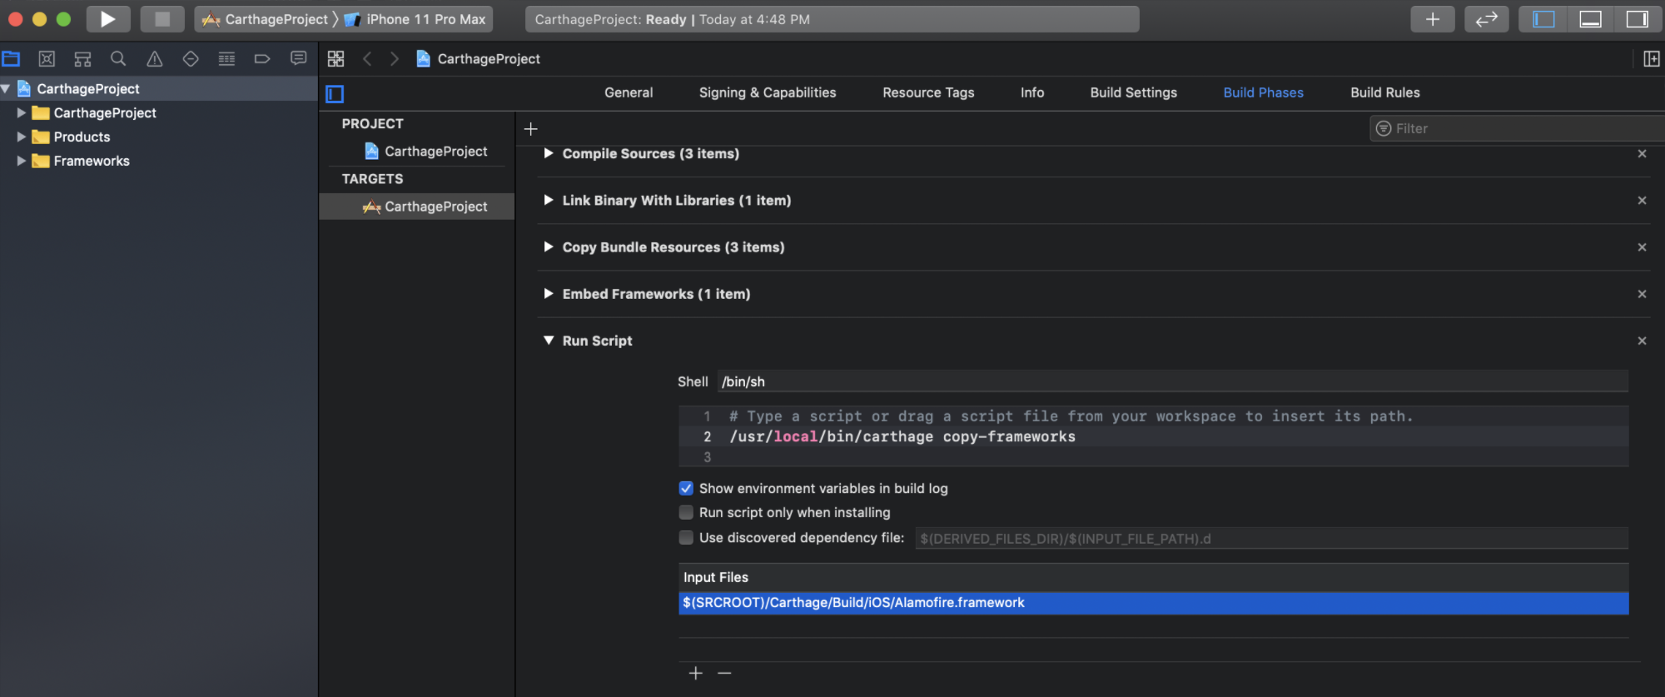Open Signing & Capabilities tab
Screen dimensions: 1665x697
coord(768,92)
